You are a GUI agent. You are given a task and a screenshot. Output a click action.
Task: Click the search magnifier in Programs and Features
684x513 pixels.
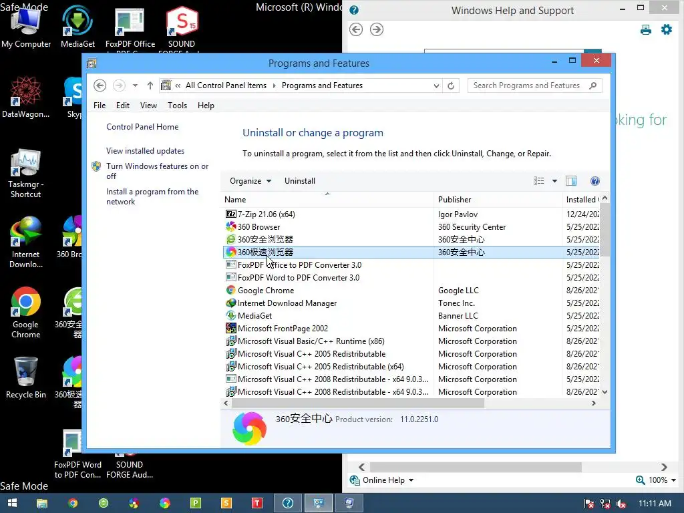[592, 85]
